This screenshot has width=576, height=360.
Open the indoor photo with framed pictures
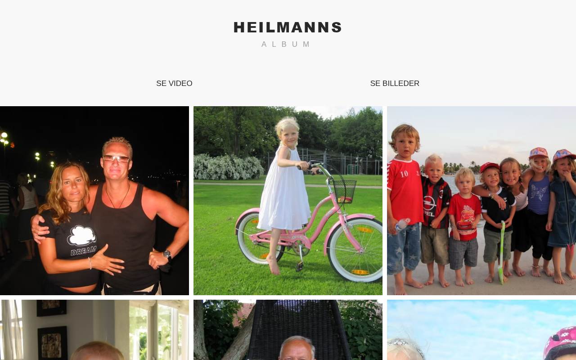click(94, 330)
